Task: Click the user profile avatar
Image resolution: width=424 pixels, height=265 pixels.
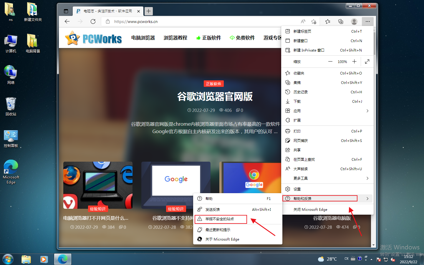Action: point(354,21)
